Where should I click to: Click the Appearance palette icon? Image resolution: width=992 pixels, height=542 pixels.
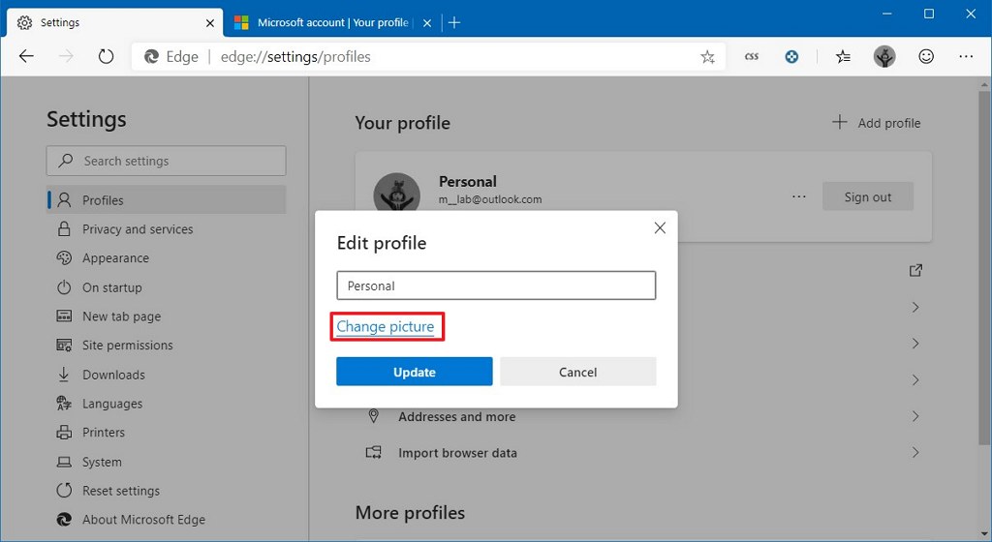tap(64, 257)
